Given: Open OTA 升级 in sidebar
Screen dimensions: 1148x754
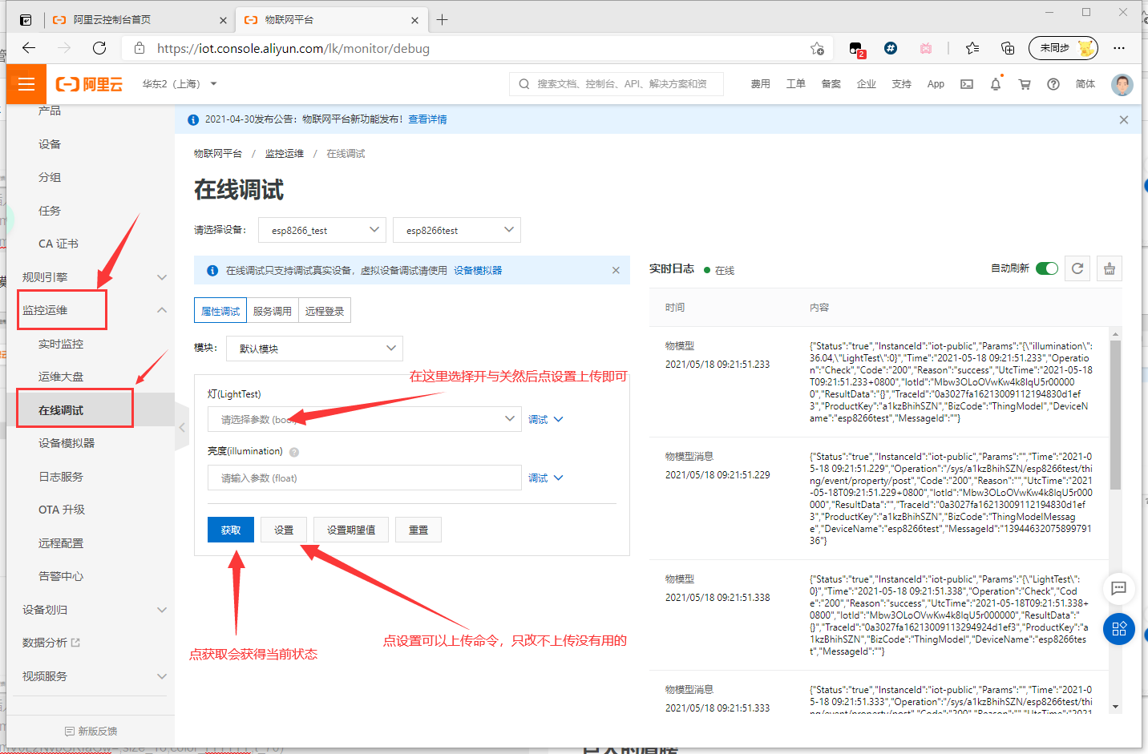Looking at the screenshot, I should tap(62, 510).
